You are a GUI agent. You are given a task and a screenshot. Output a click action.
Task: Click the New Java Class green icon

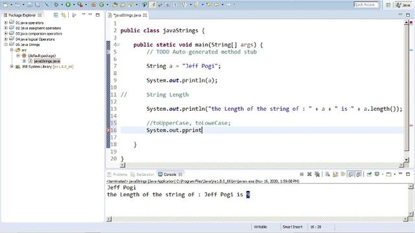[x=102, y=5]
